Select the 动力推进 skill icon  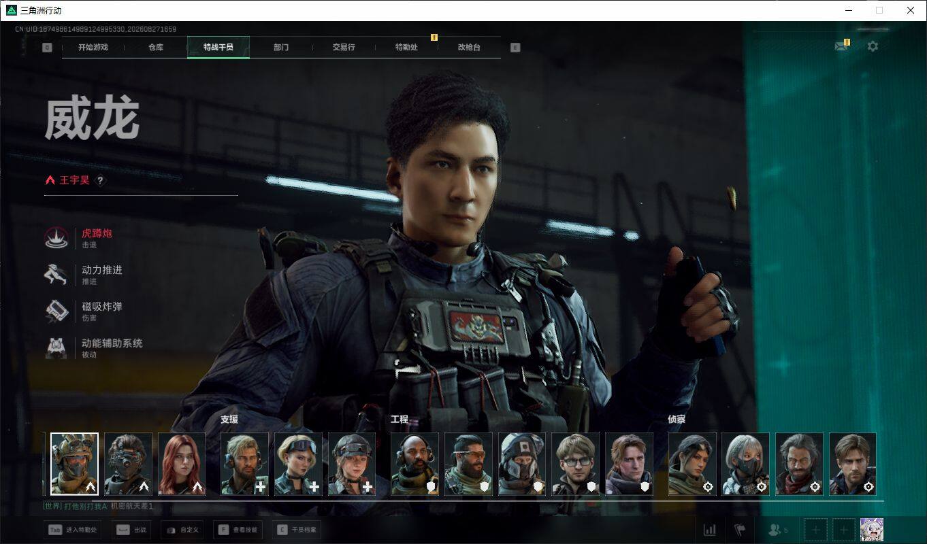[56, 275]
